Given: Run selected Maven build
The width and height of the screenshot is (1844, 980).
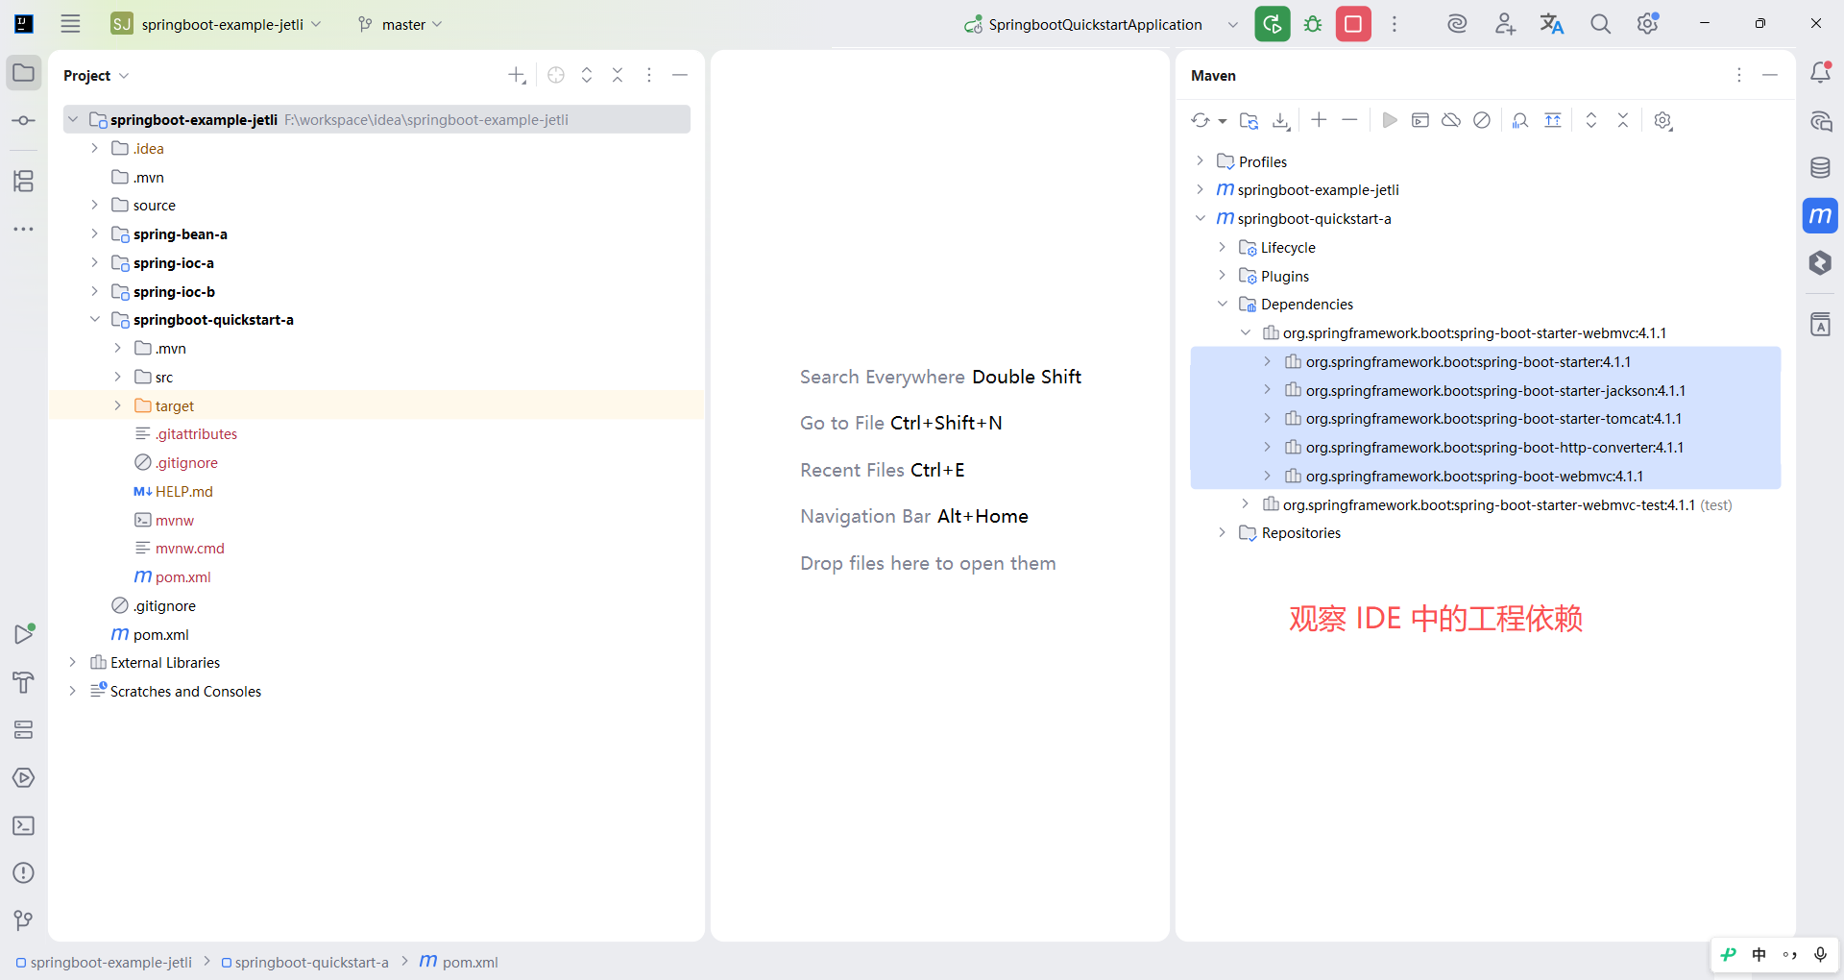Looking at the screenshot, I should point(1389,120).
